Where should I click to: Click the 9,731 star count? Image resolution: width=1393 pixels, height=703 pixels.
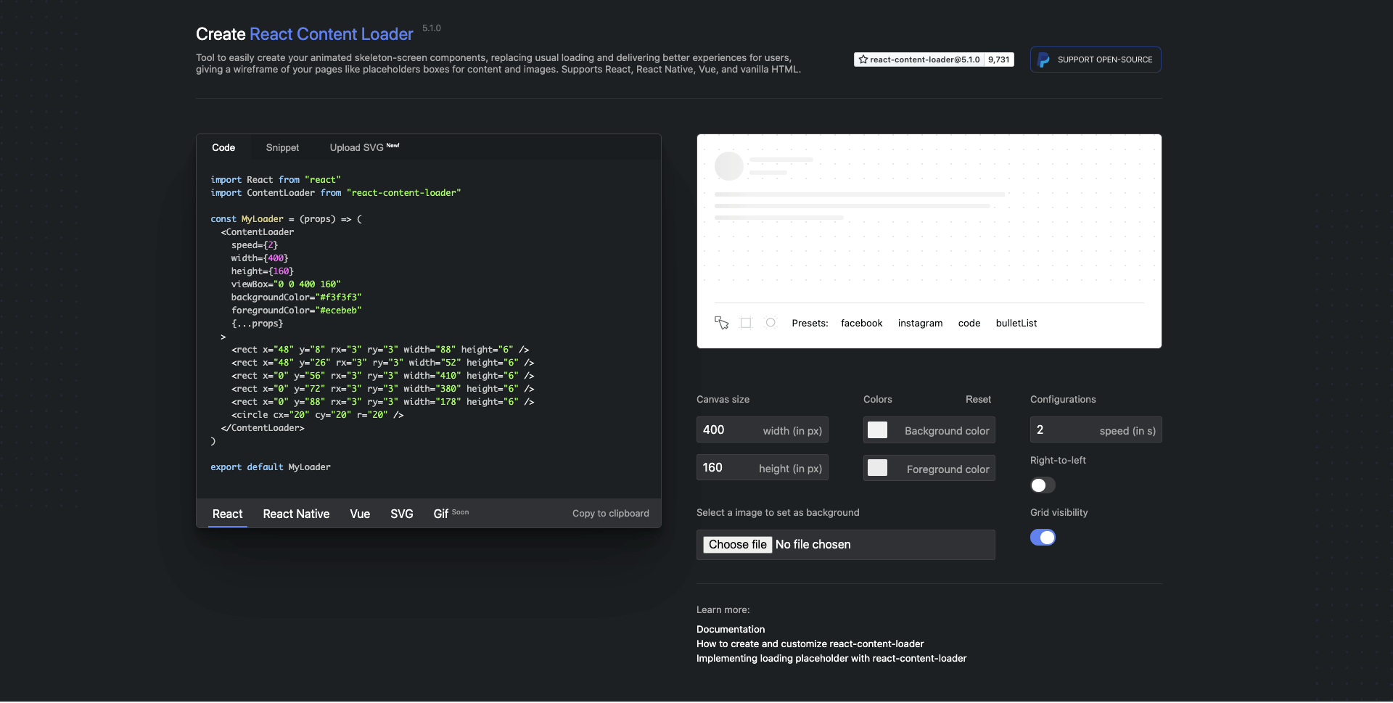(999, 59)
